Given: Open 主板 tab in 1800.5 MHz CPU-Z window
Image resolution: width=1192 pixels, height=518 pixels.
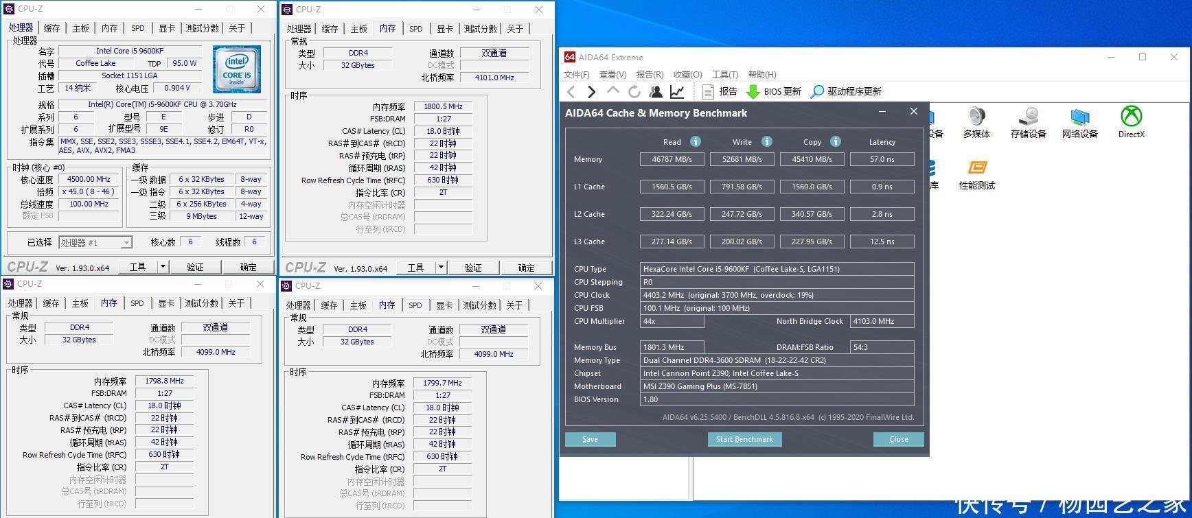Looking at the screenshot, I should 358,29.
